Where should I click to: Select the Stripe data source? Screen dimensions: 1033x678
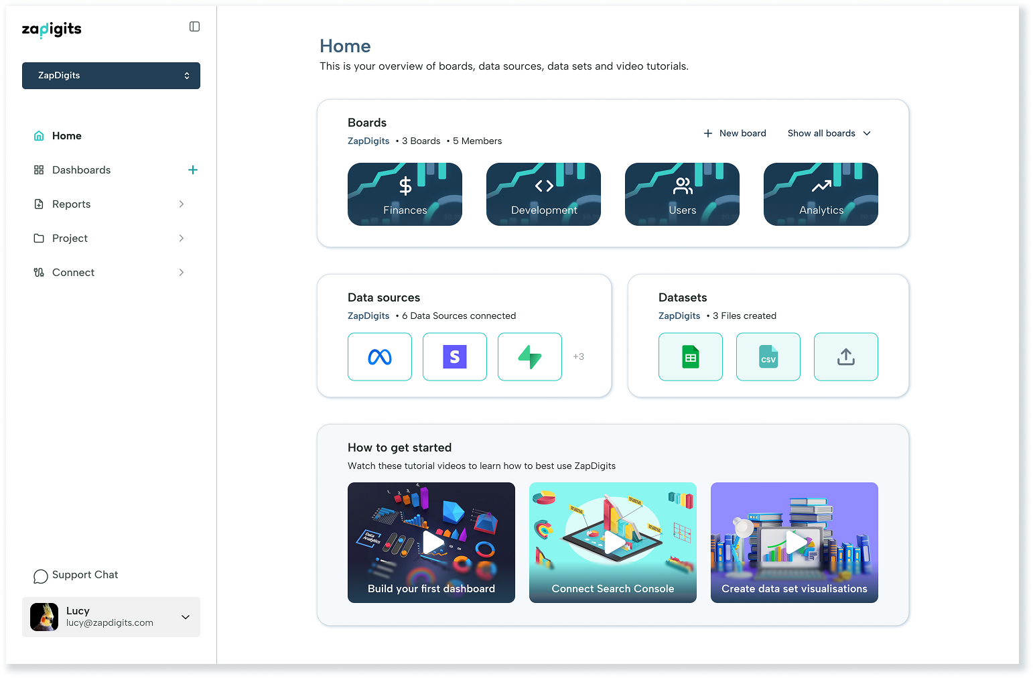[455, 357]
